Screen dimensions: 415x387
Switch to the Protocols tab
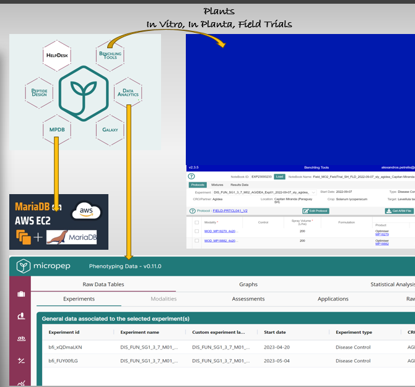click(198, 185)
